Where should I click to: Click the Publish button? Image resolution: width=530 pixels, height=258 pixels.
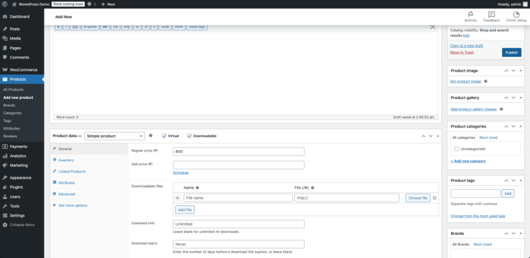pyautogui.click(x=511, y=53)
